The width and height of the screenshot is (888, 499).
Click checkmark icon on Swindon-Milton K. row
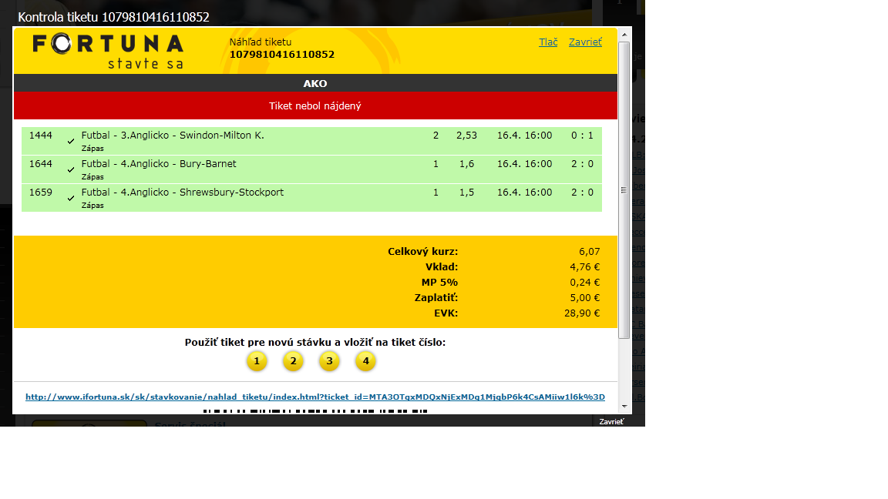tap(71, 142)
